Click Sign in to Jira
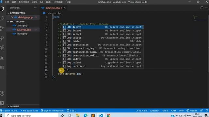 [9, 110]
